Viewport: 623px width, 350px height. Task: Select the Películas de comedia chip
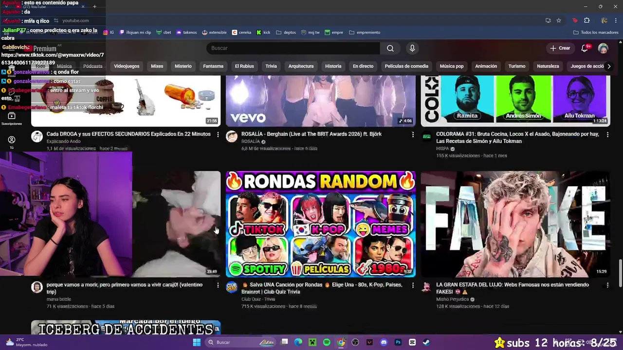[x=406, y=66]
